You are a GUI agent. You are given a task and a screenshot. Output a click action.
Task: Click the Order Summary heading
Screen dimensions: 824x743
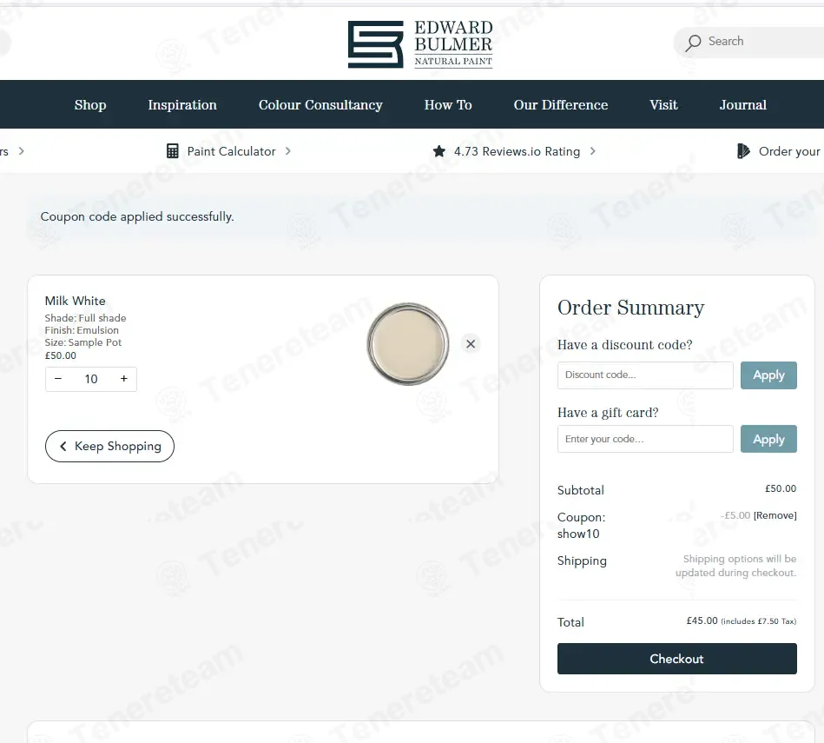pos(630,308)
